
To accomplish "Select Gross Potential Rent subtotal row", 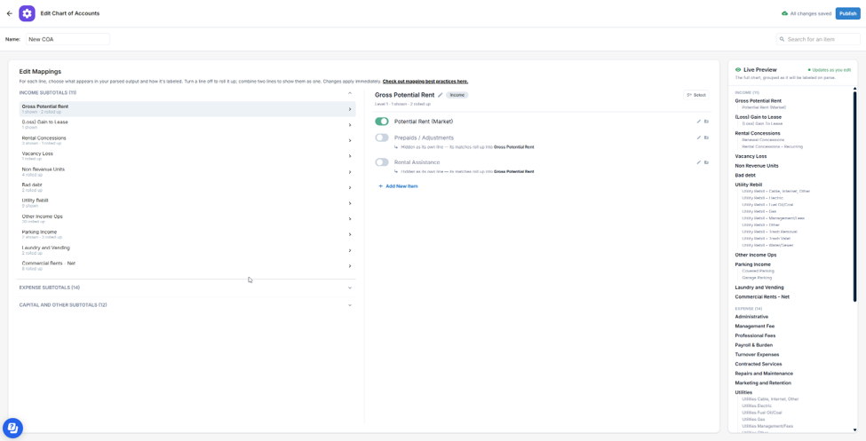I will pos(187,109).
